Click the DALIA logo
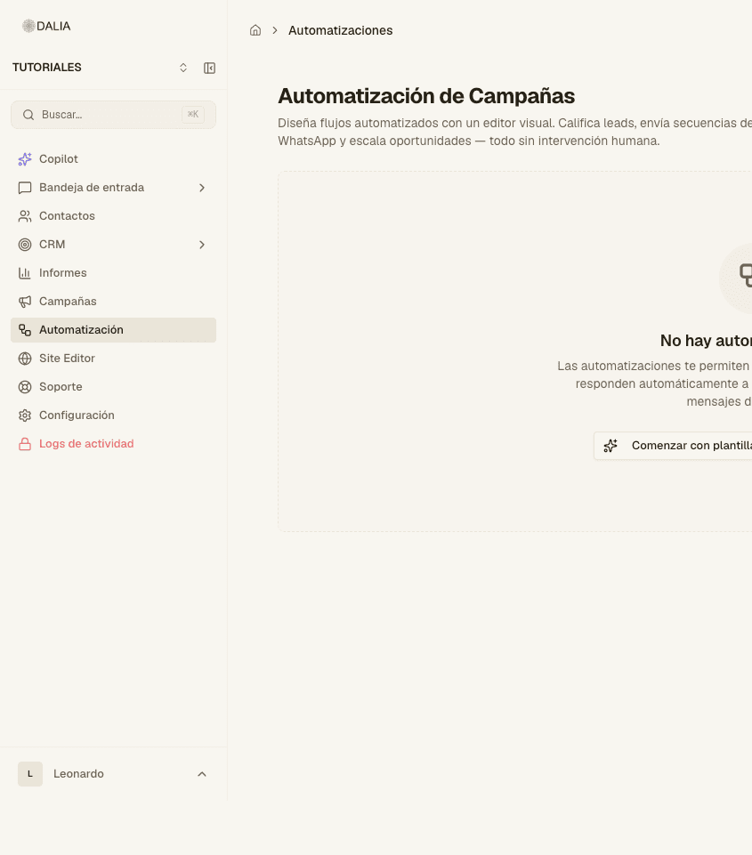 (x=46, y=26)
